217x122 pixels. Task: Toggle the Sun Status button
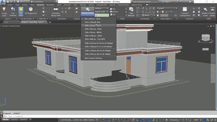coord(21,12)
